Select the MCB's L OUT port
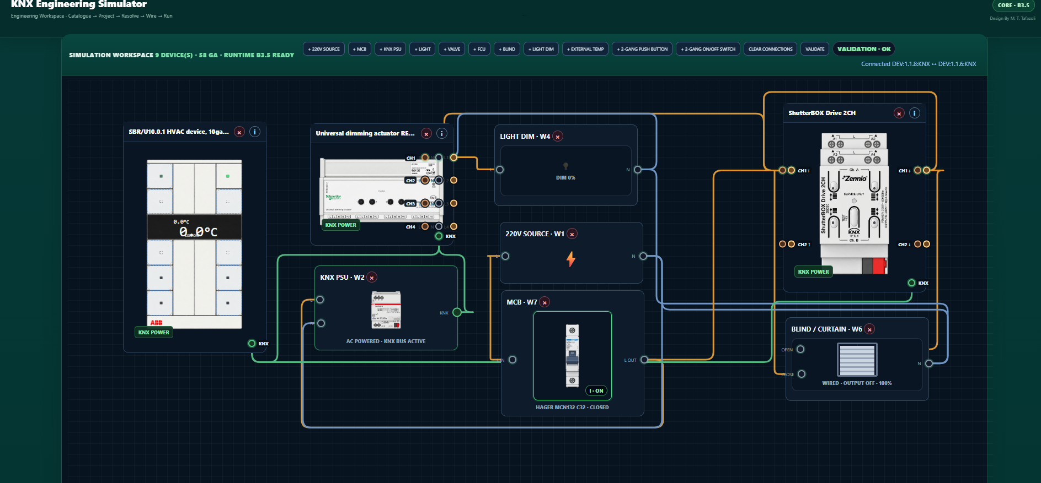This screenshot has height=483, width=1041. (644, 360)
